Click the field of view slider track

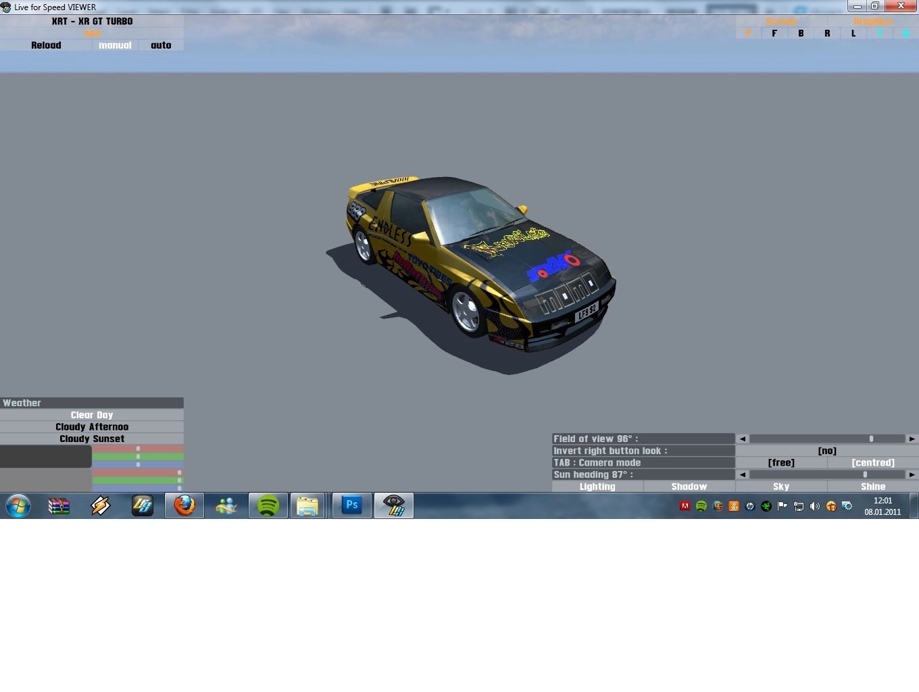pos(827,439)
